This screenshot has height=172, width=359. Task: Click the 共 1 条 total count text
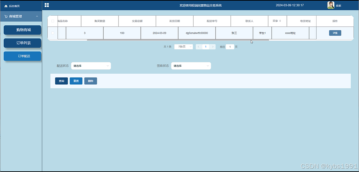167,47
